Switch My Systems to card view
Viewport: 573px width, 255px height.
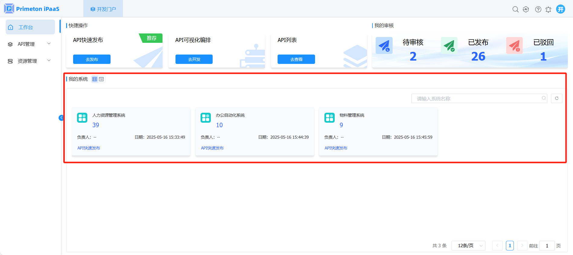pos(95,79)
